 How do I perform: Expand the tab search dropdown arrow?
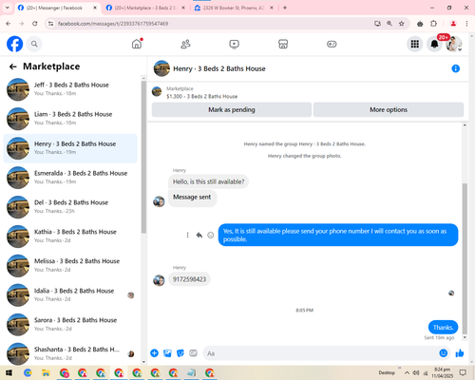click(x=8, y=8)
